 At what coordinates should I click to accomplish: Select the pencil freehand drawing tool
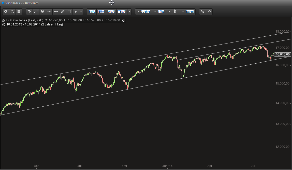pos(62,11)
